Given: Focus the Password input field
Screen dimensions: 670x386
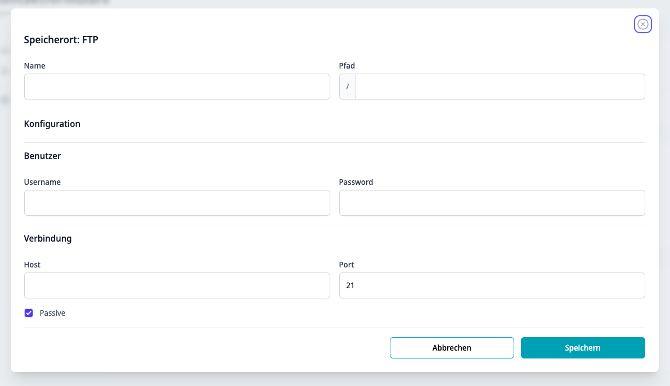Looking at the screenshot, I should point(492,203).
